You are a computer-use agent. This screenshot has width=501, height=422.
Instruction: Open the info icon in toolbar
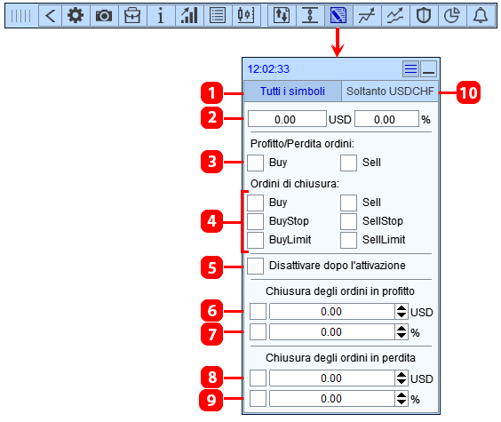click(x=161, y=15)
